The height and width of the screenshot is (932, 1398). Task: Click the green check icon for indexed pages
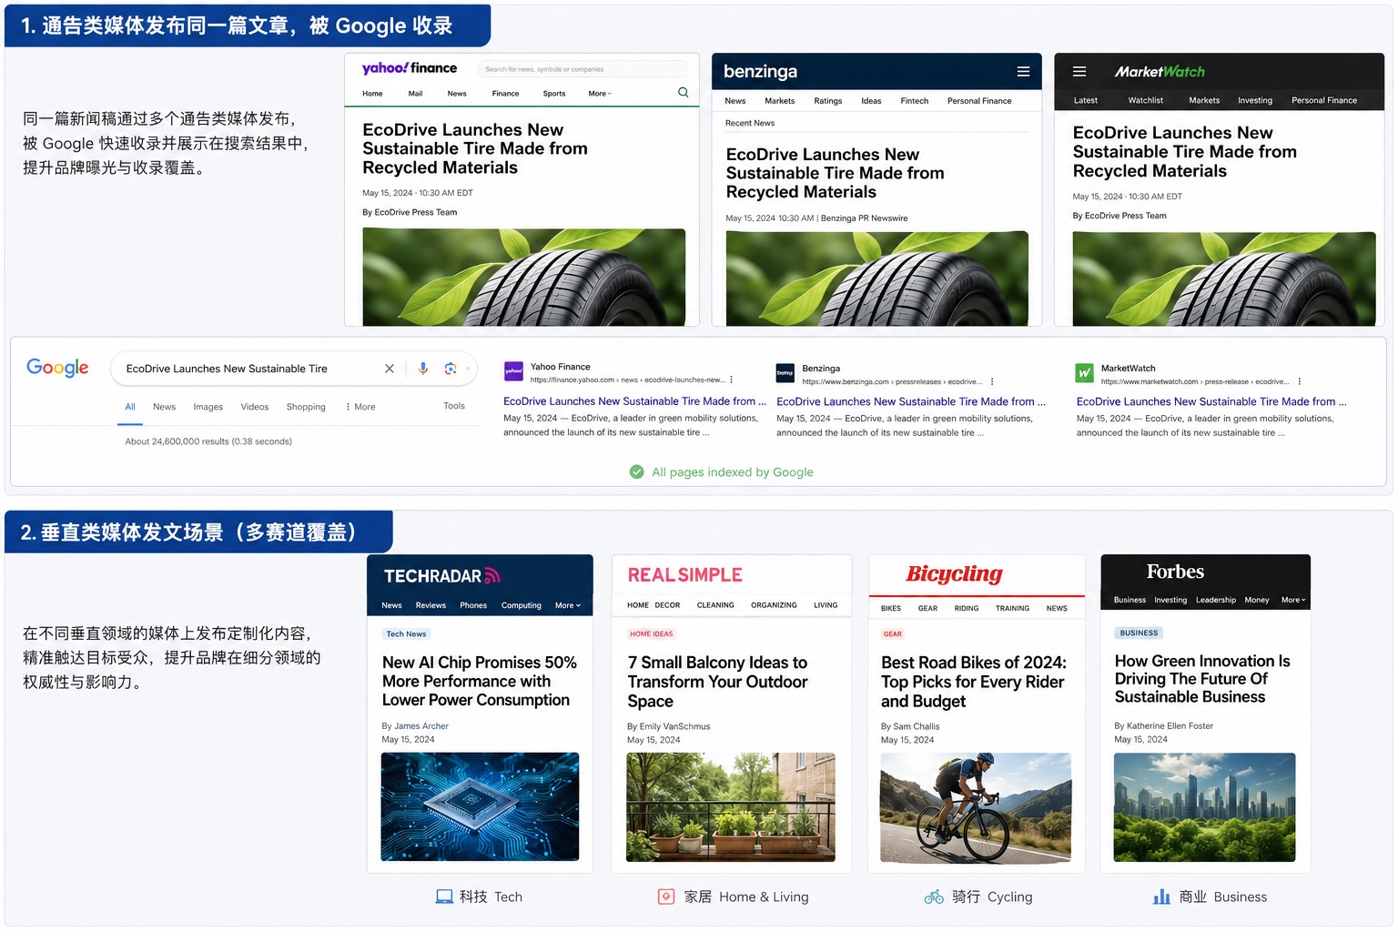[637, 471]
